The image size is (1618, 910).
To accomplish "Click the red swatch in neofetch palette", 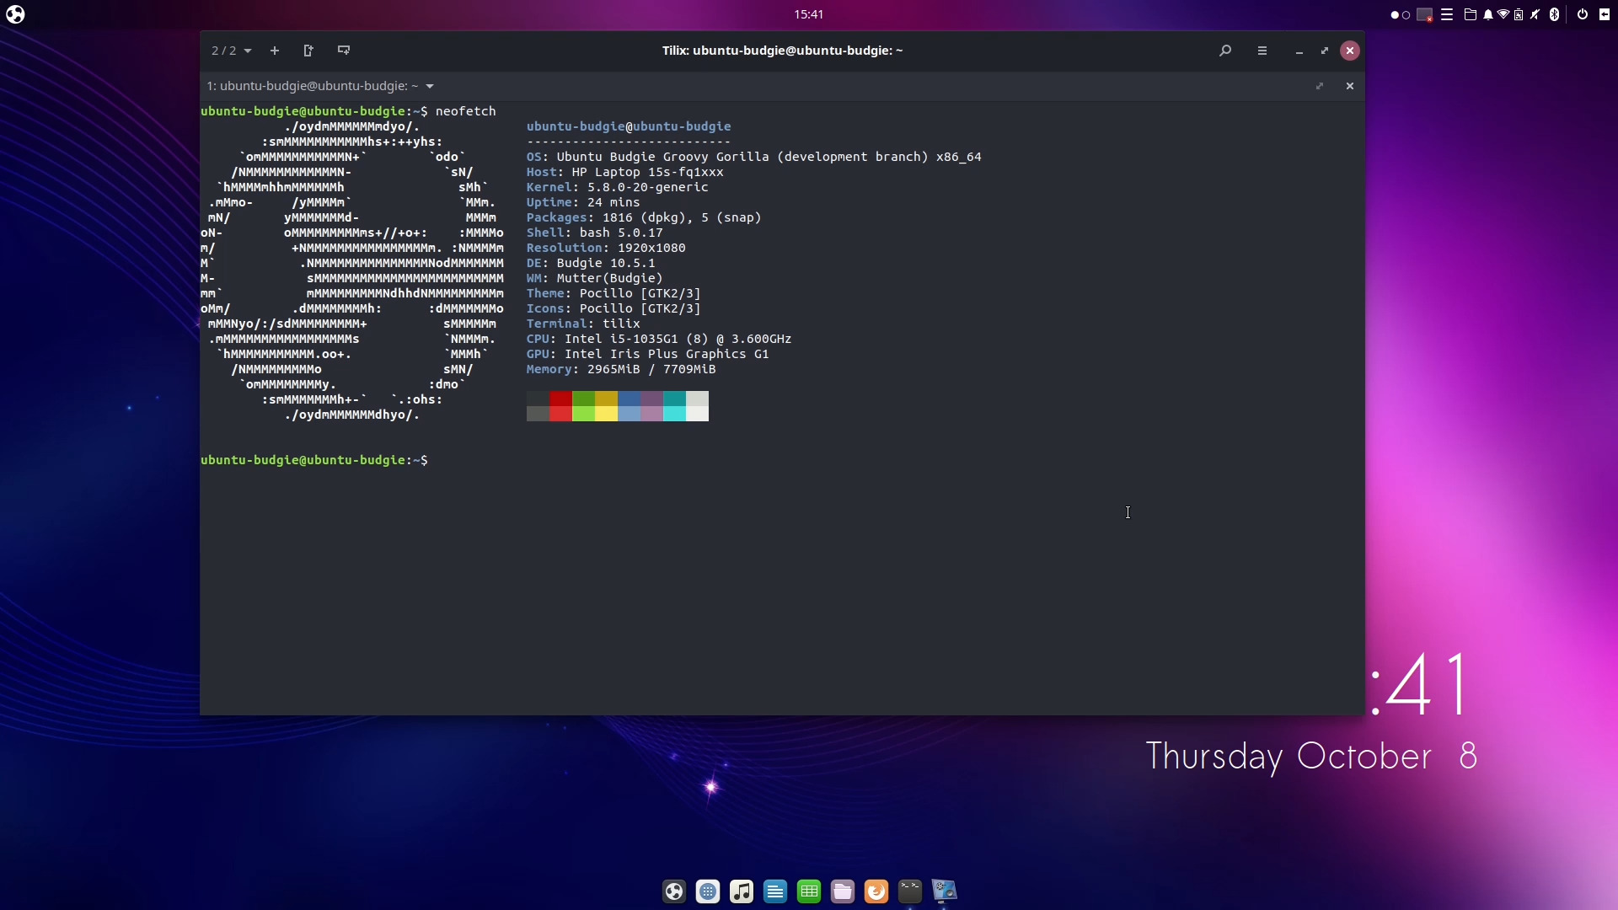I will (560, 407).
